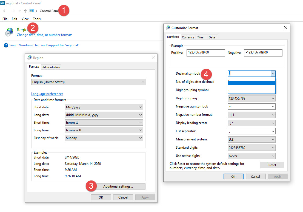
Task: Expand the Long time format dropdown
Action: tap(104, 130)
